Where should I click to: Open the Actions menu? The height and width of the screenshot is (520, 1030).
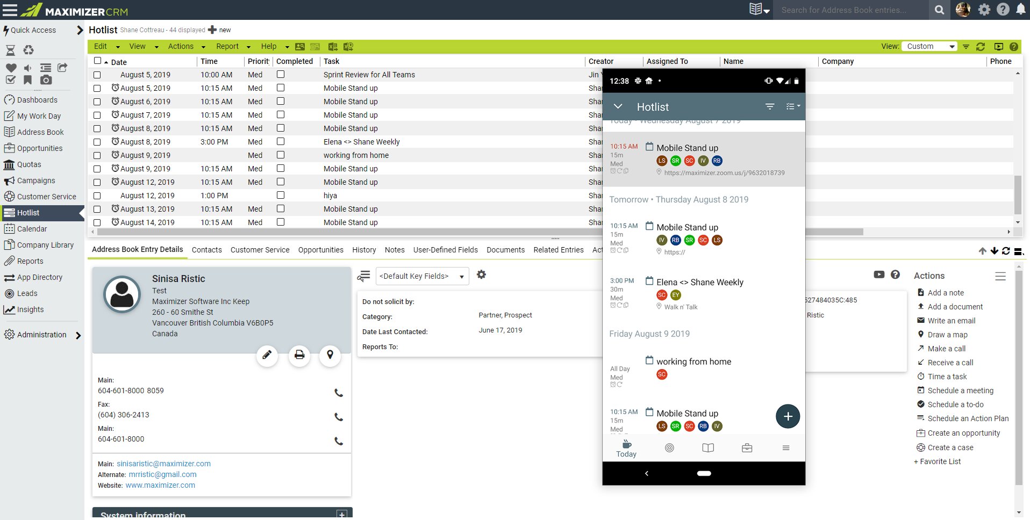click(181, 46)
